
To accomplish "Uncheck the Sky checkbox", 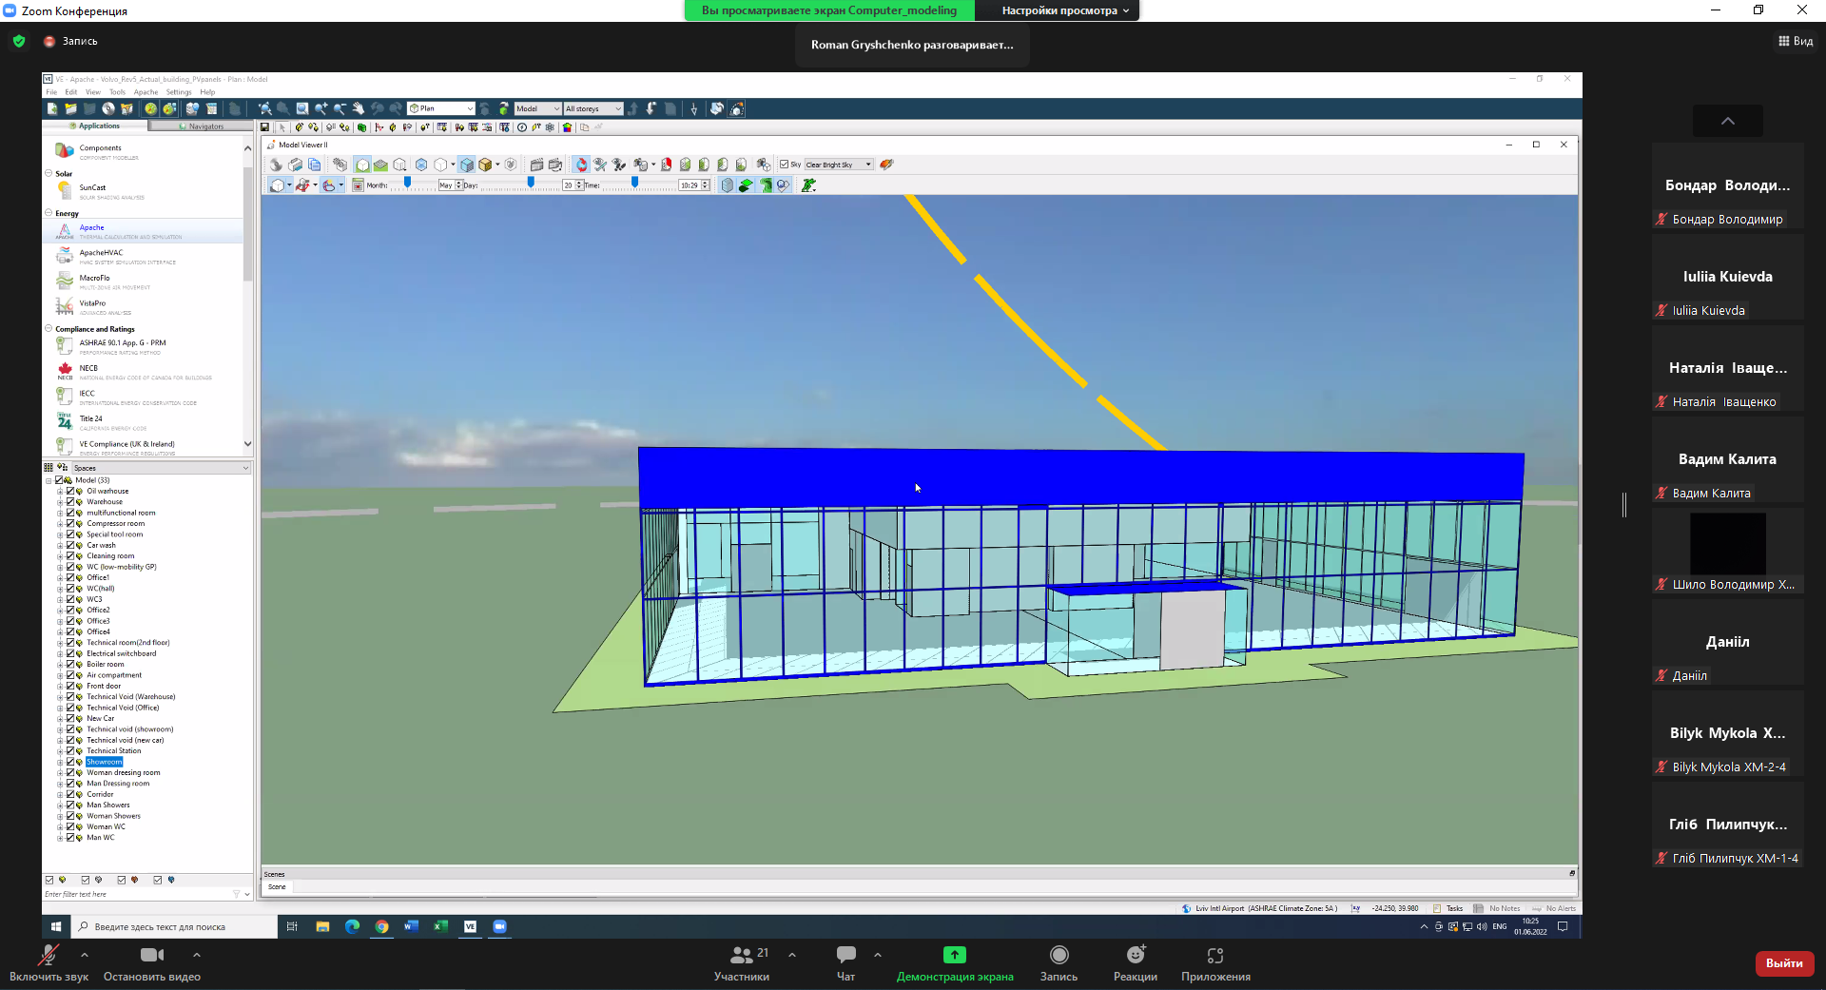I will coord(784,165).
